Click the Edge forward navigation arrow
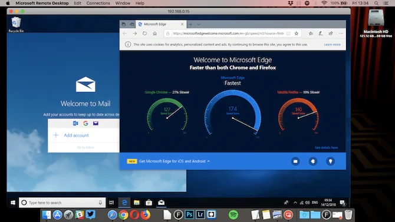 (135, 34)
